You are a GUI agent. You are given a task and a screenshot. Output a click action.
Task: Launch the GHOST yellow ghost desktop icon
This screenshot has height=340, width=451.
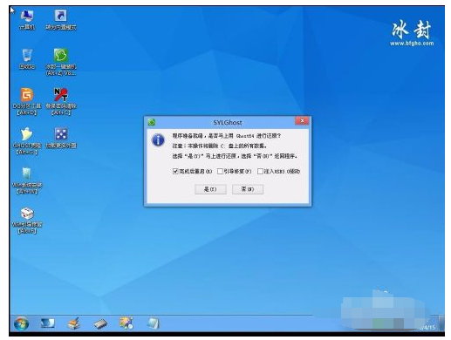click(26, 140)
